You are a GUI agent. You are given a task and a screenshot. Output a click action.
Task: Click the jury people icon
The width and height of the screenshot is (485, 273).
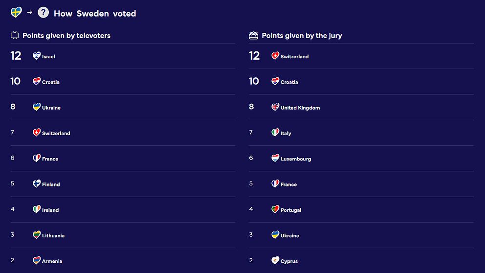pos(253,35)
